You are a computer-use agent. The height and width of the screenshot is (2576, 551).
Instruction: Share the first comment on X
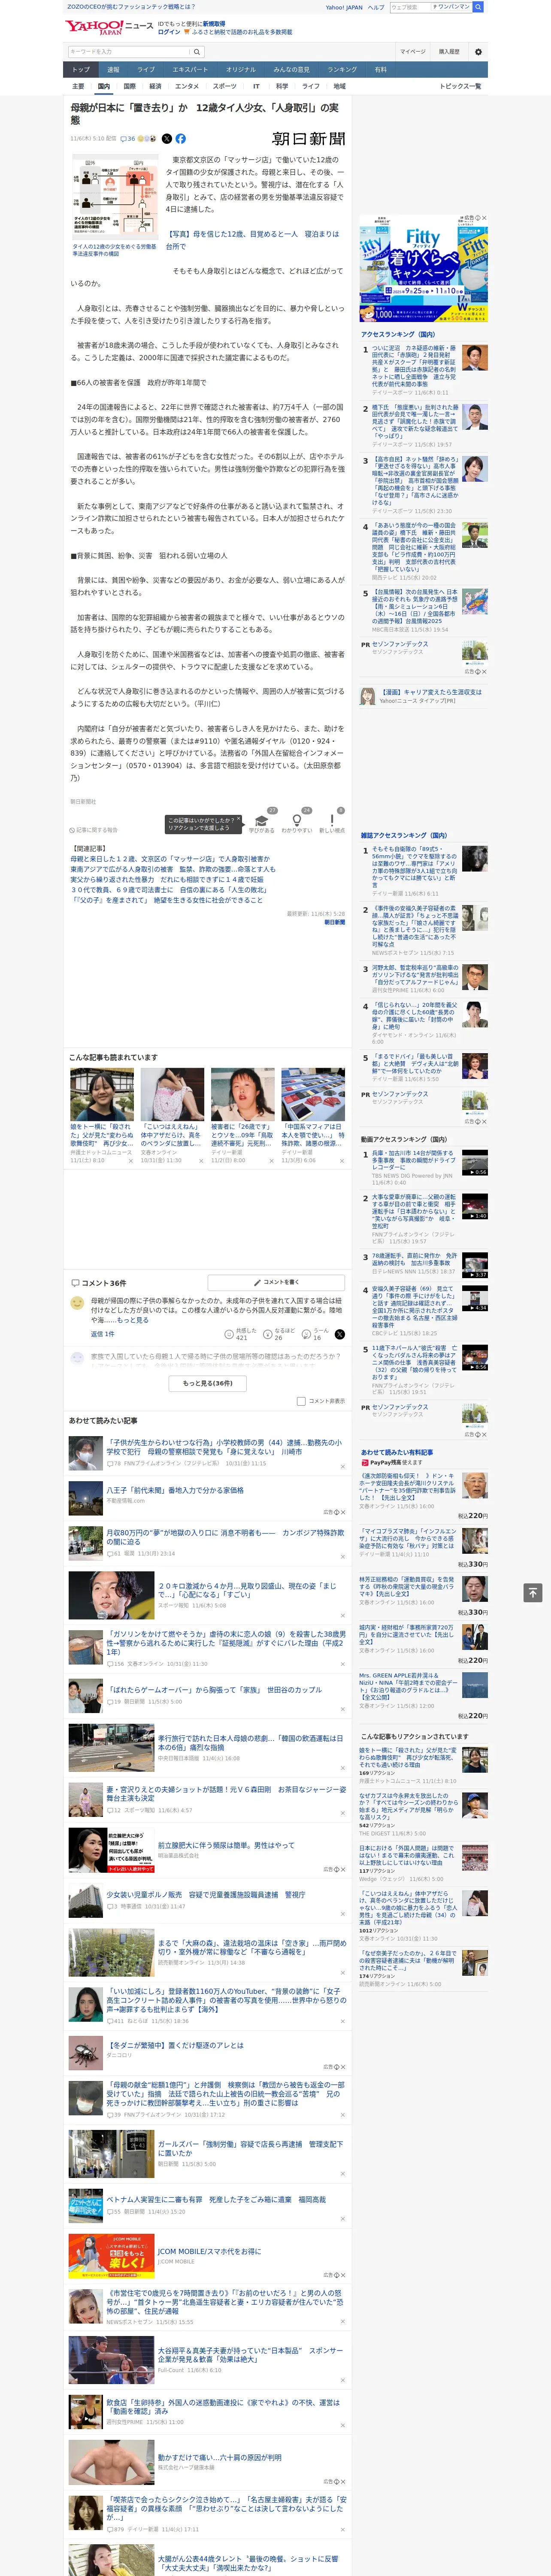coord(339,1334)
